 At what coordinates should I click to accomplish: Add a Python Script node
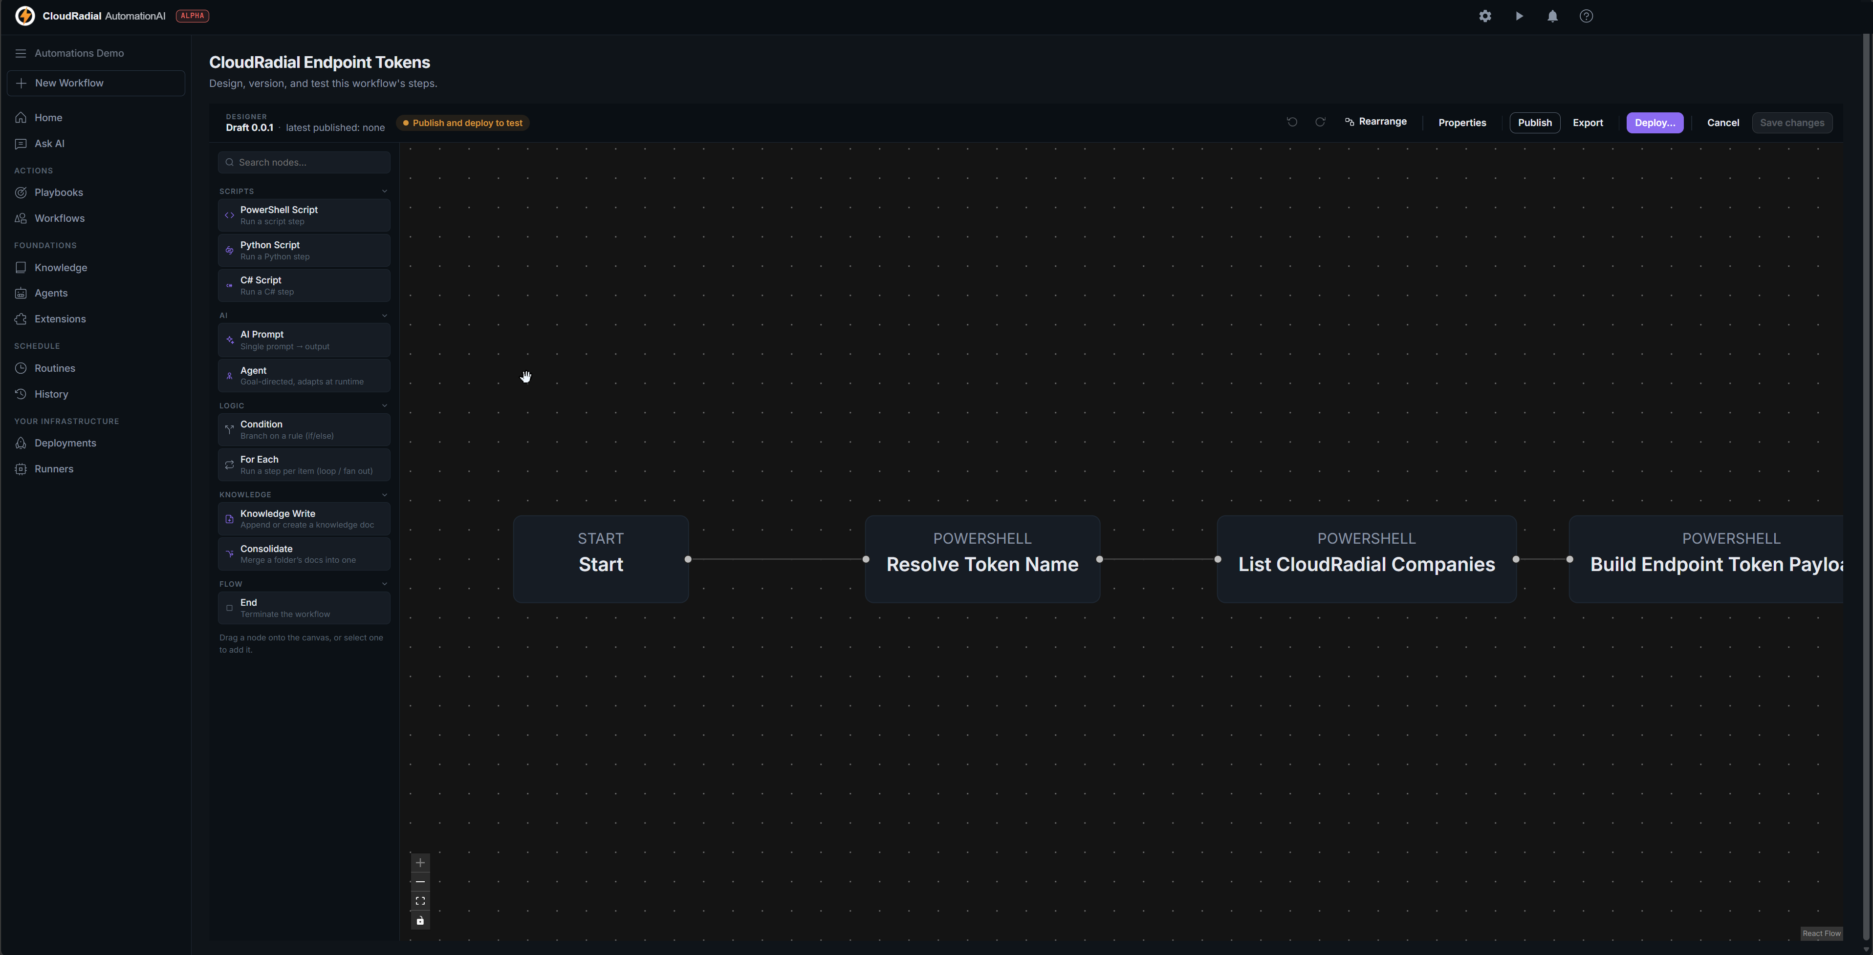coord(304,250)
